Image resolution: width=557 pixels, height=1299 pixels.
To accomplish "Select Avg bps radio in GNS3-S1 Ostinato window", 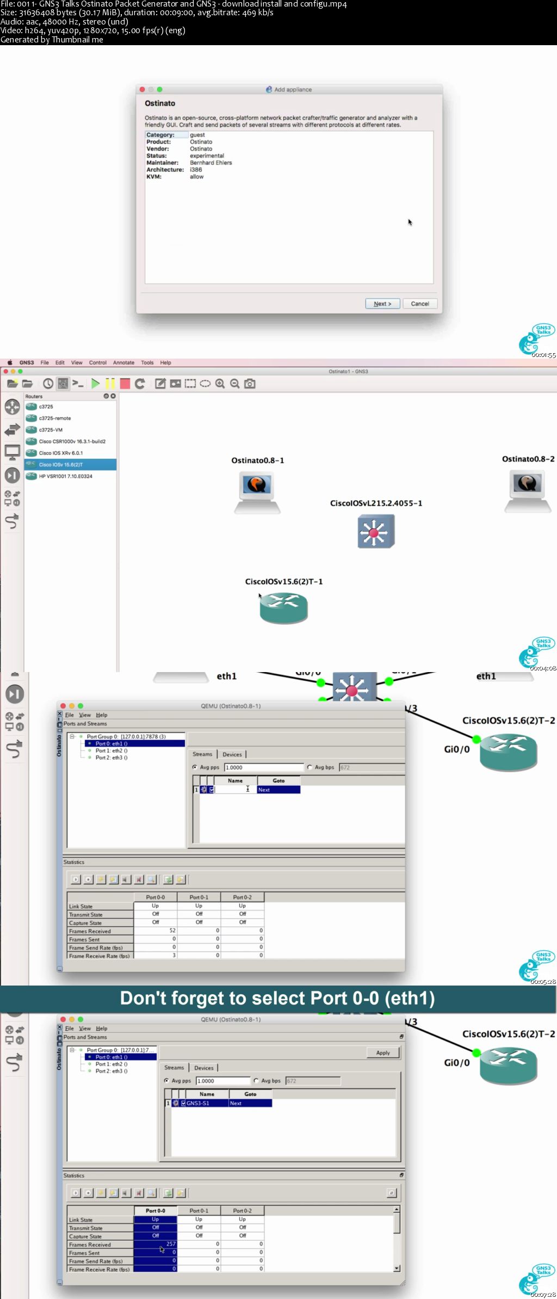I will 256,1081.
